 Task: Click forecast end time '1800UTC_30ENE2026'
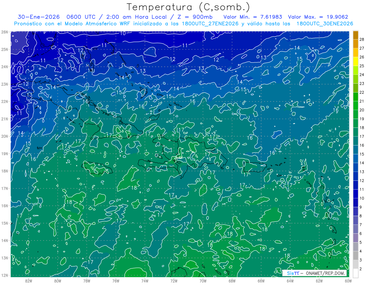pyautogui.click(x=325, y=24)
